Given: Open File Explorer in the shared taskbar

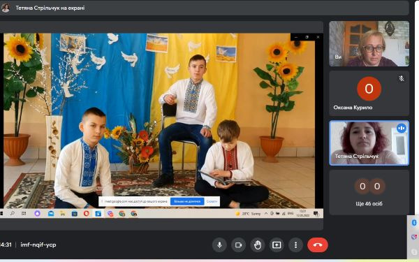Looking at the screenshot, I should coord(63,213).
